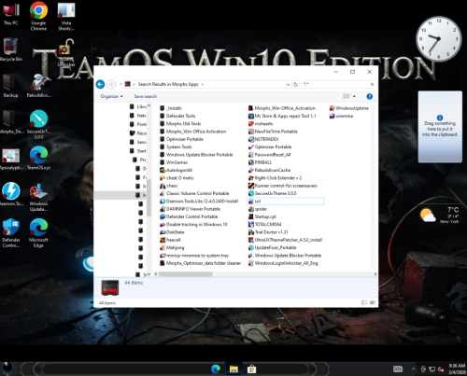This screenshot has height=376, width=467.
Task: Click Search Results in Morphs Apps breadcrumb
Action: click(x=168, y=84)
